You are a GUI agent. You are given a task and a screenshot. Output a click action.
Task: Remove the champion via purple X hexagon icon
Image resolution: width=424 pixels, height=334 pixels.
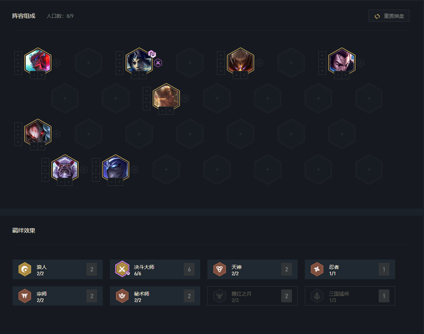(x=158, y=63)
